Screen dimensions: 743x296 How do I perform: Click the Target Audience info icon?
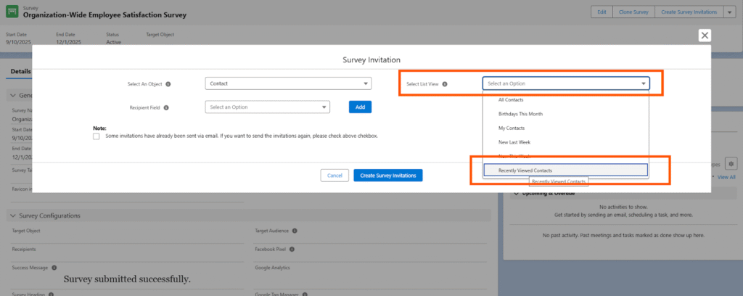[x=293, y=231]
